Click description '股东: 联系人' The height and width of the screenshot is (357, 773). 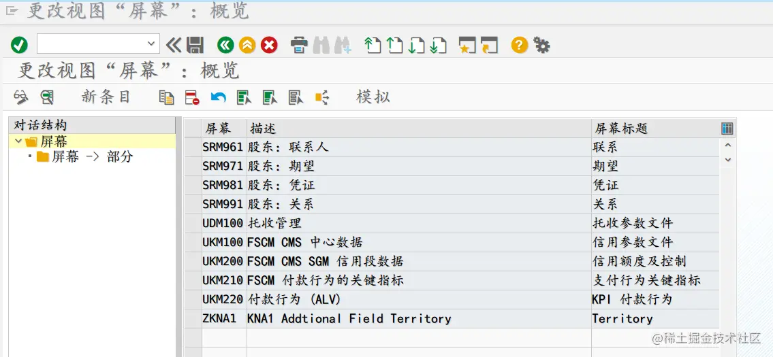288,148
